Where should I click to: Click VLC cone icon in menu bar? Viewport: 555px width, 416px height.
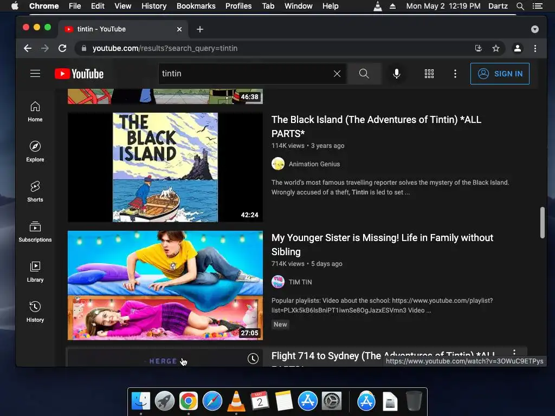pos(378,6)
